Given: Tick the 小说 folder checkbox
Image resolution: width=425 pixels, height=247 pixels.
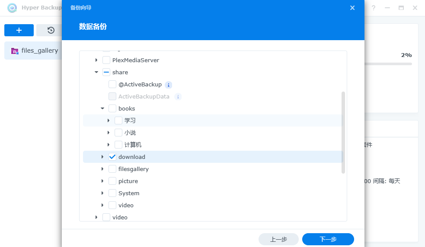Looking at the screenshot, I should (118, 133).
